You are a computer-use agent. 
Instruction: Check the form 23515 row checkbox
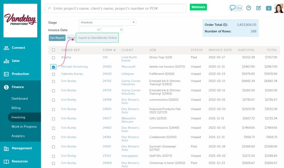click(53, 156)
